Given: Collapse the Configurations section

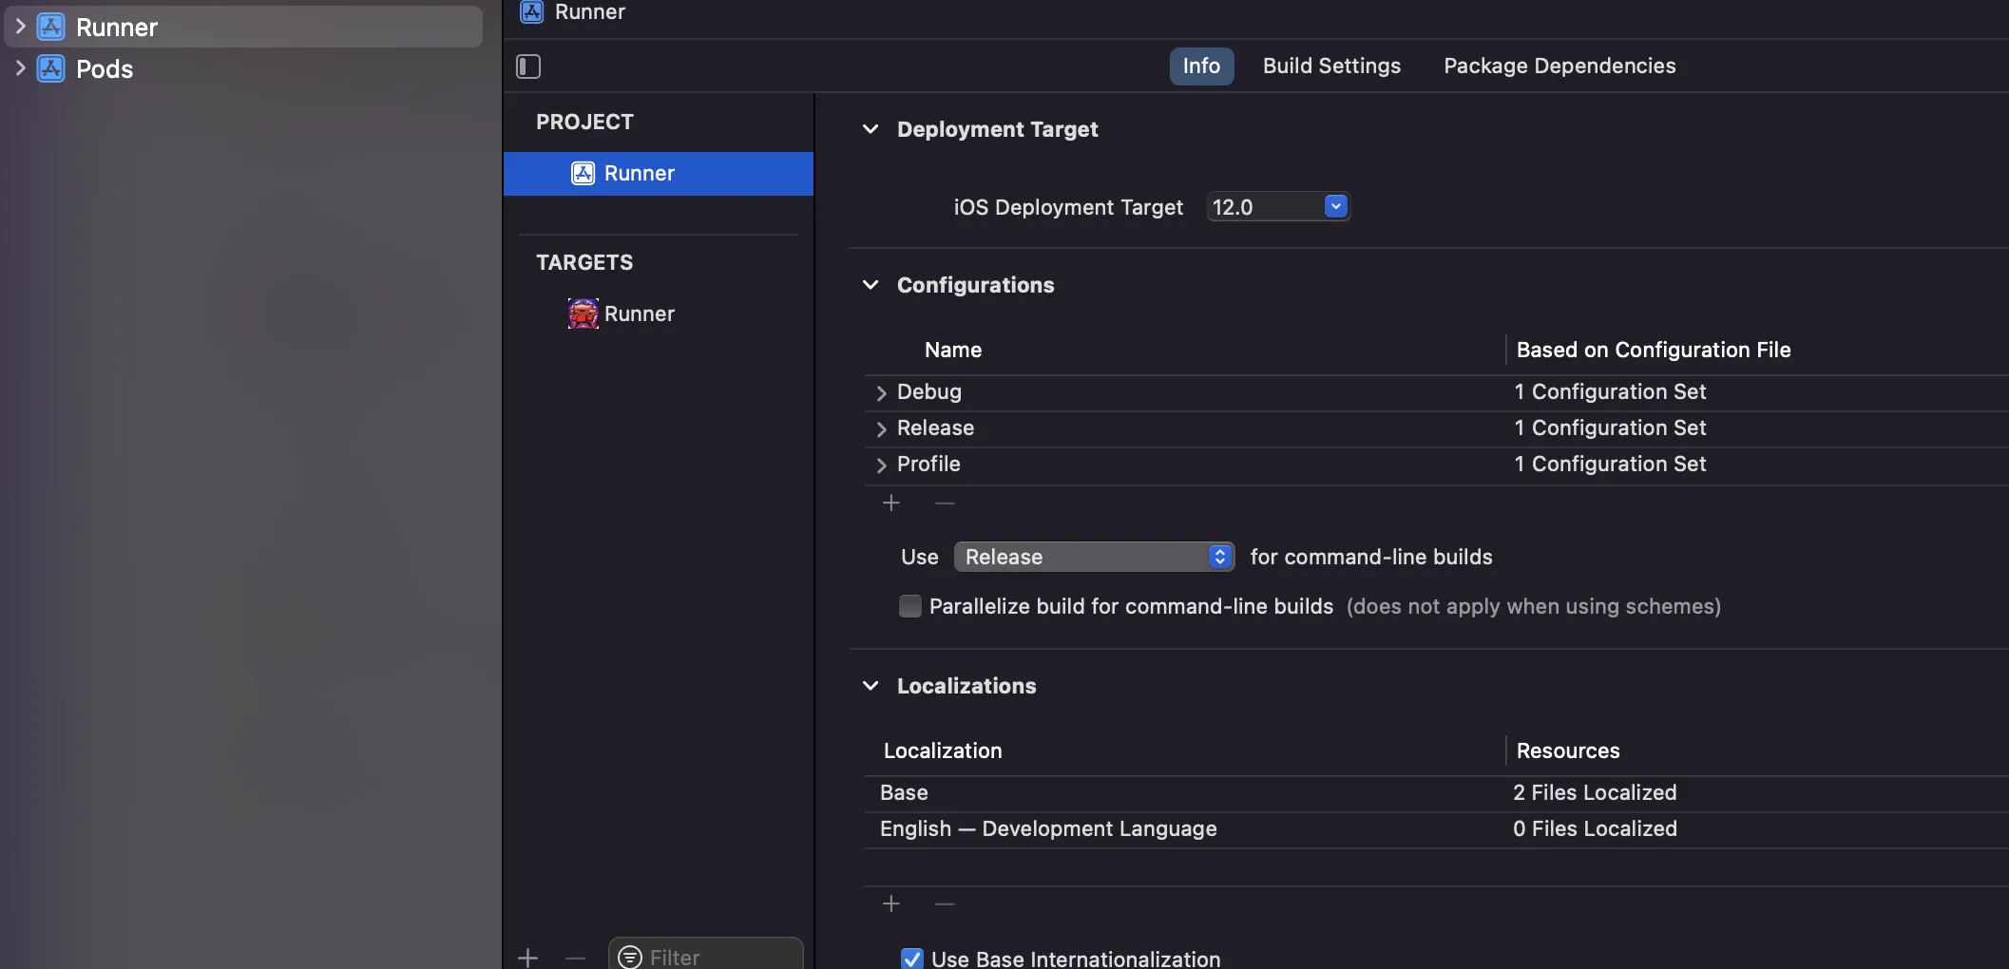Looking at the screenshot, I should point(871,285).
